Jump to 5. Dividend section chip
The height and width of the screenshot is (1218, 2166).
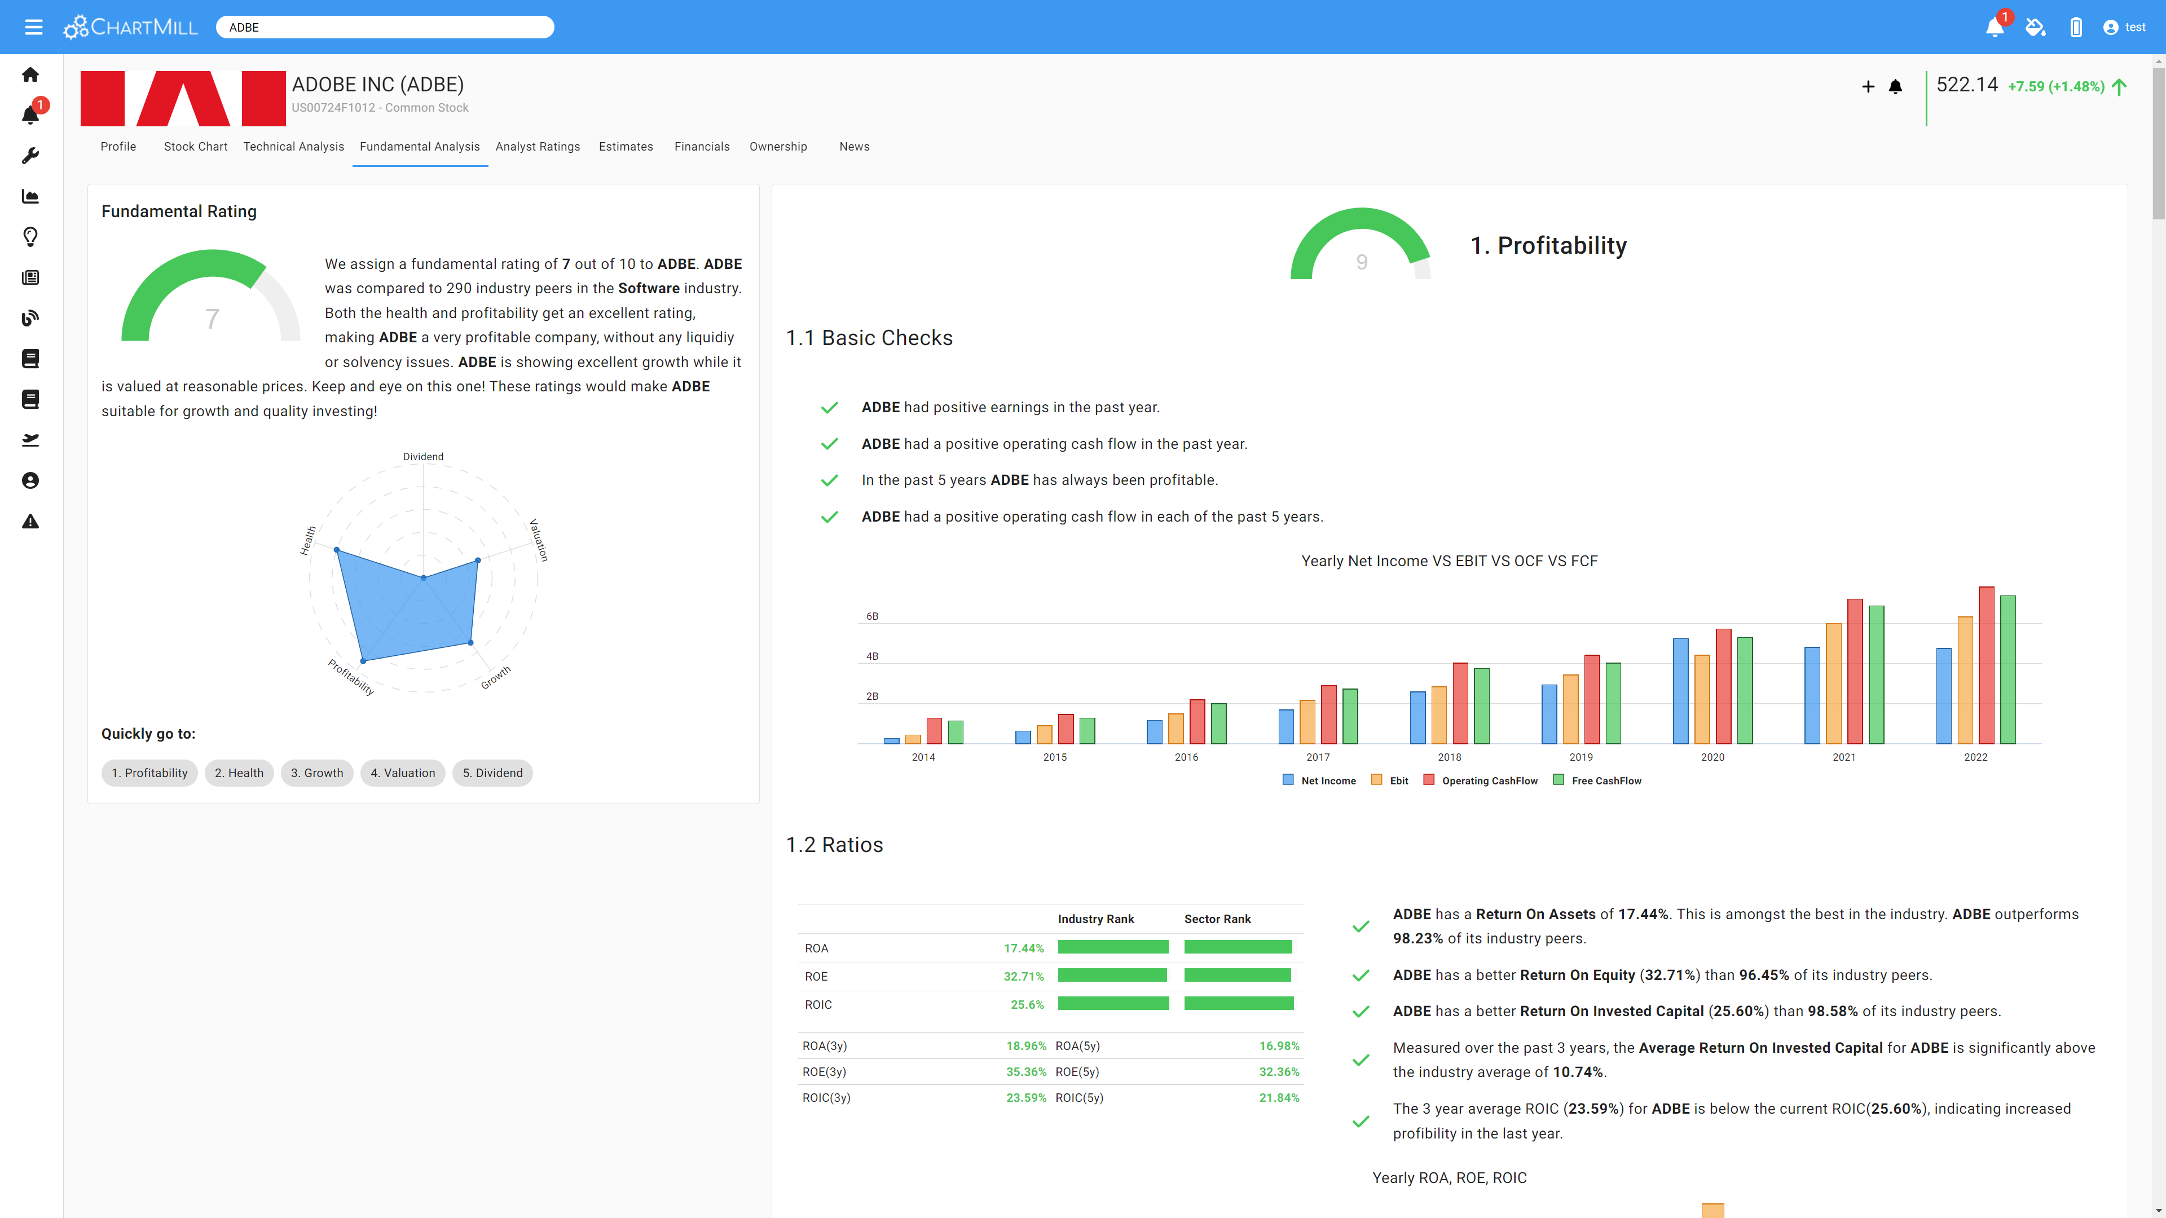[493, 773]
